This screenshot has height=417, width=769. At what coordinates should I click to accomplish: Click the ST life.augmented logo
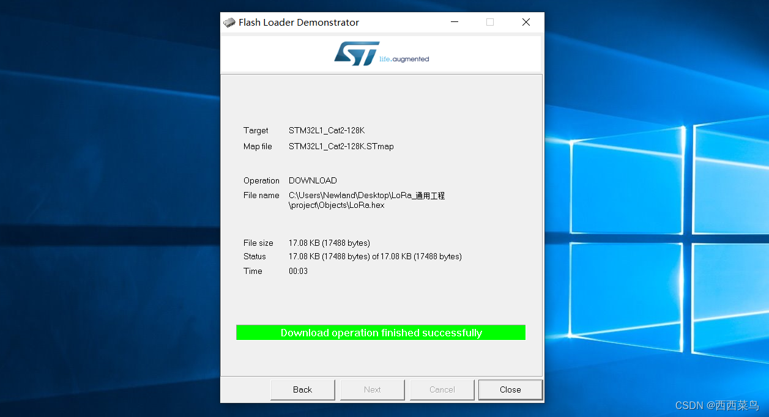[381, 54]
